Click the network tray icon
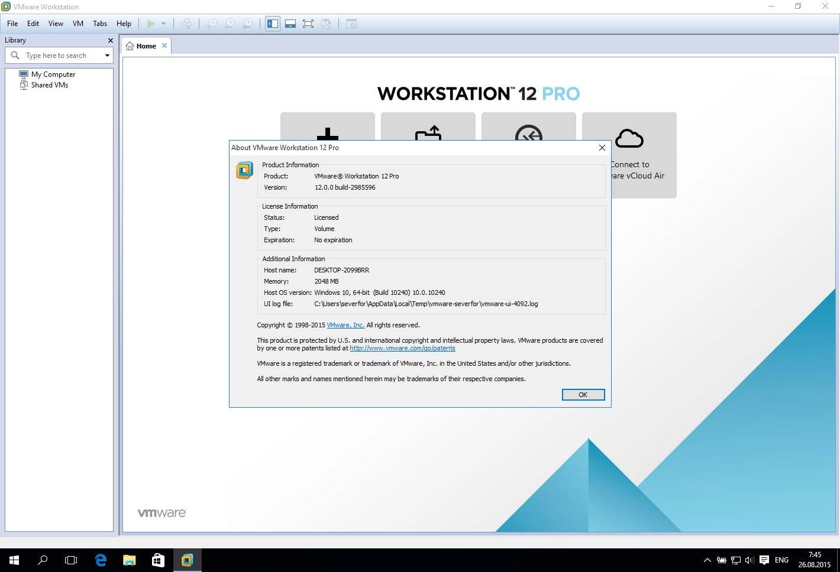This screenshot has width=840, height=572. (x=736, y=560)
